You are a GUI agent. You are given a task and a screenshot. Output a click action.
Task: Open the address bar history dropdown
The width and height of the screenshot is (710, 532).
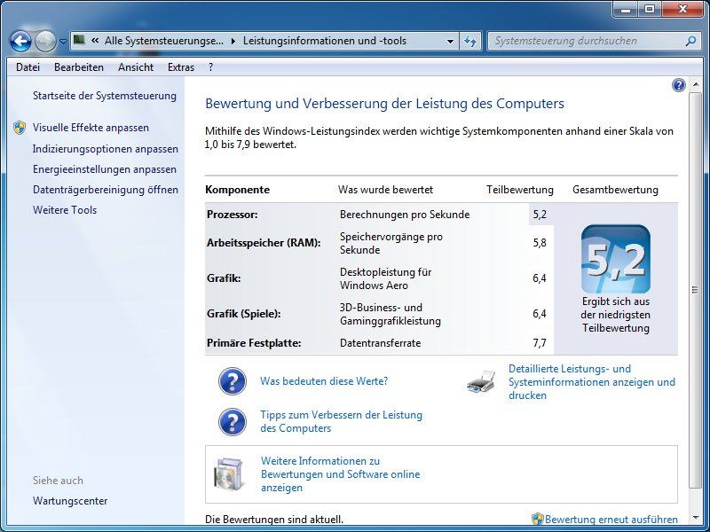pos(450,41)
